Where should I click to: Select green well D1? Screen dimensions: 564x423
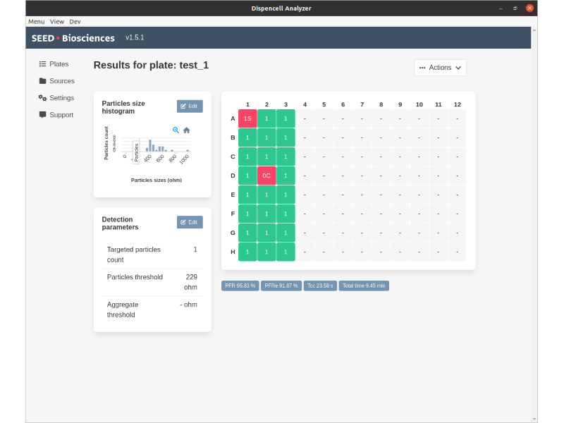pyautogui.click(x=247, y=176)
